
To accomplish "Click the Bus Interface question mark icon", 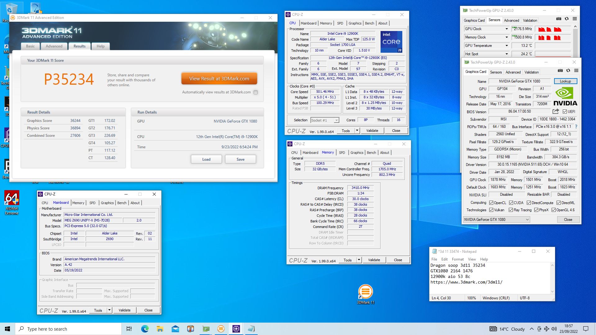I will pos(576,127).
